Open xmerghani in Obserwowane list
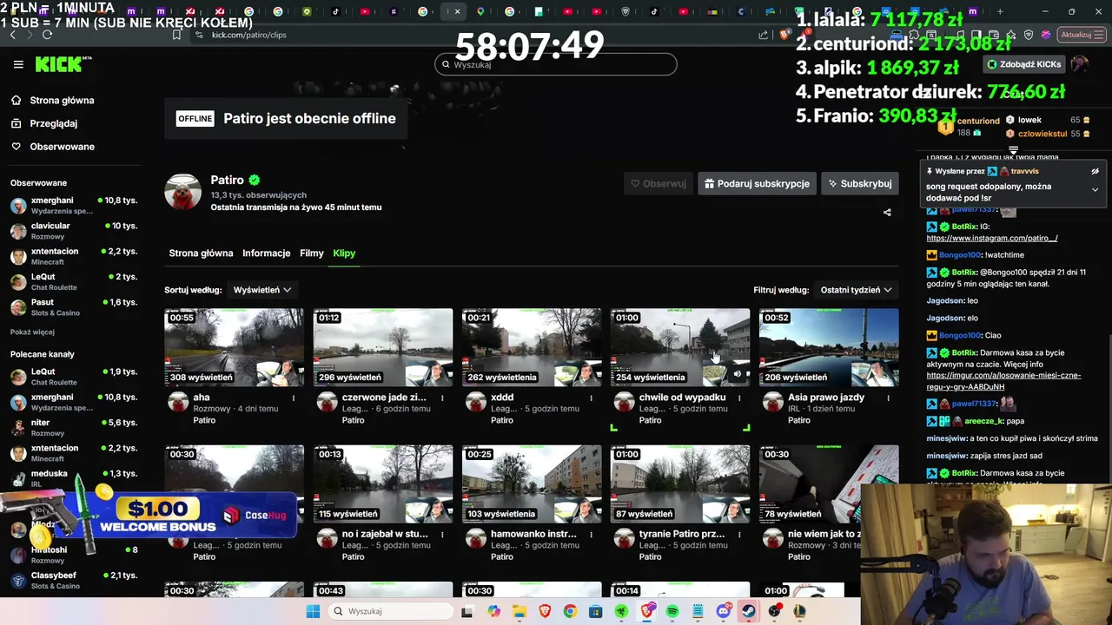 click(74, 205)
